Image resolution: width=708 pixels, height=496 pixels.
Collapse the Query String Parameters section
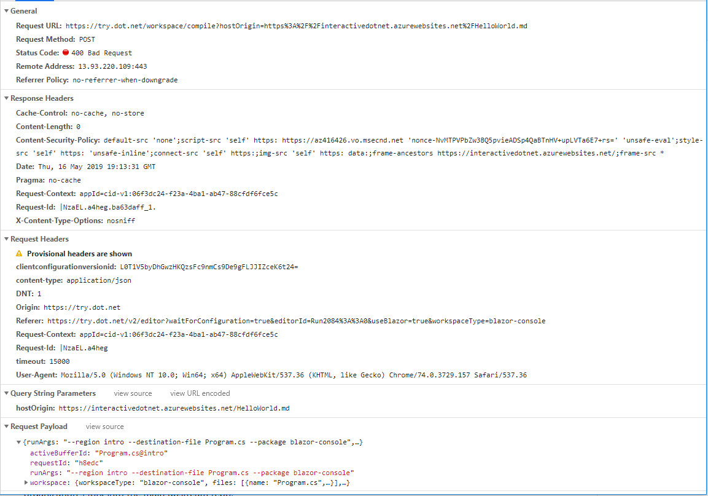pos(6,393)
